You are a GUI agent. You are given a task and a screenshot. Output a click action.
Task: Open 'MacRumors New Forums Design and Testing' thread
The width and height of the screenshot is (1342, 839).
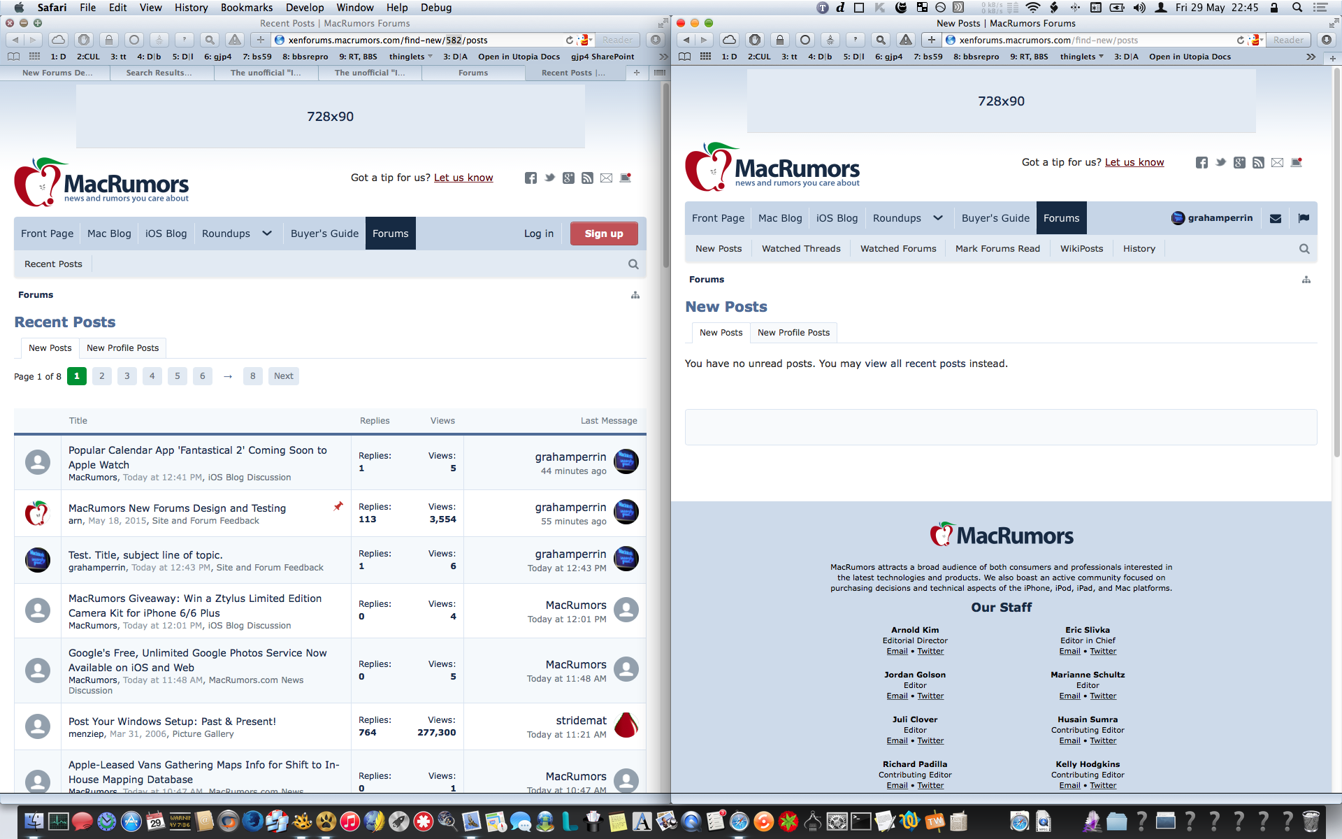pos(177,508)
